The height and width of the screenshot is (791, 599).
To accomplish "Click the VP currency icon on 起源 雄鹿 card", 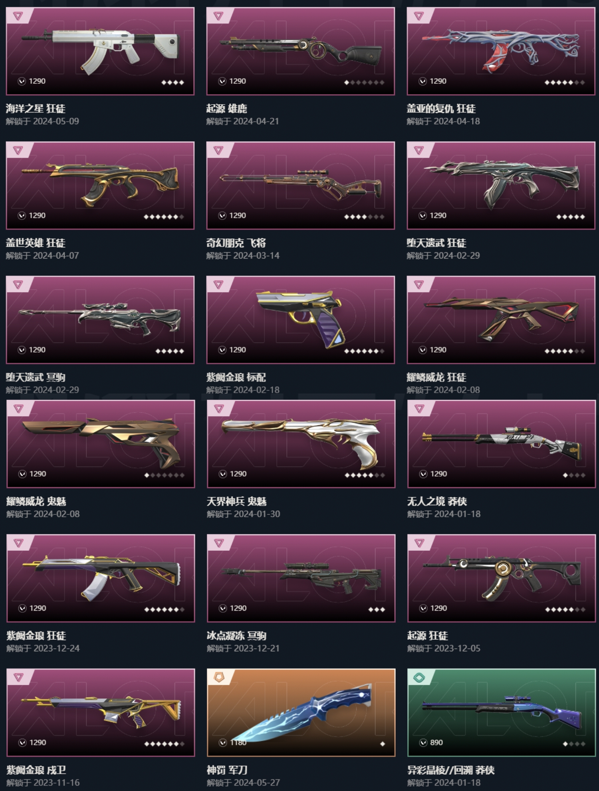I will (222, 81).
